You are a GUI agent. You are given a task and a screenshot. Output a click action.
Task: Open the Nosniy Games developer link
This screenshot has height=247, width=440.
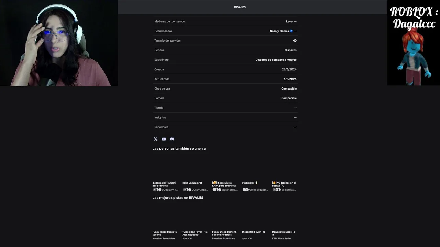point(279,31)
